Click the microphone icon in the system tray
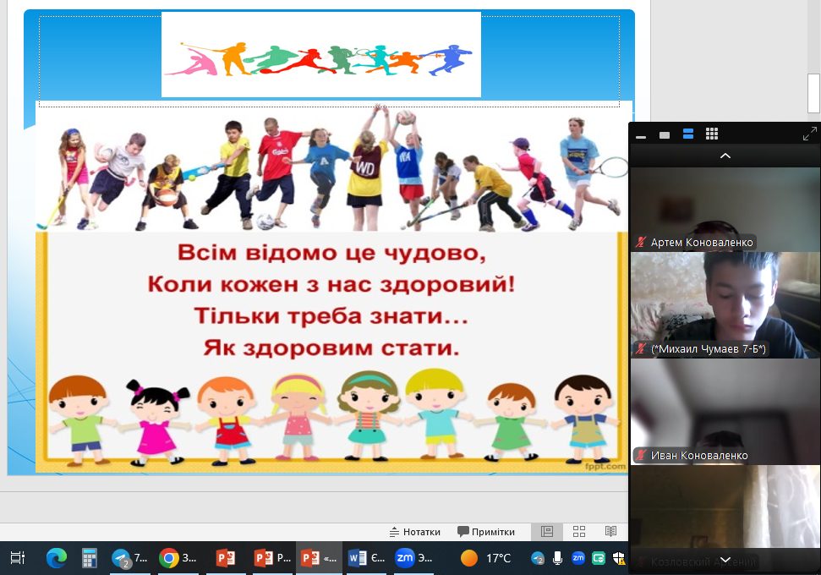 click(x=558, y=558)
